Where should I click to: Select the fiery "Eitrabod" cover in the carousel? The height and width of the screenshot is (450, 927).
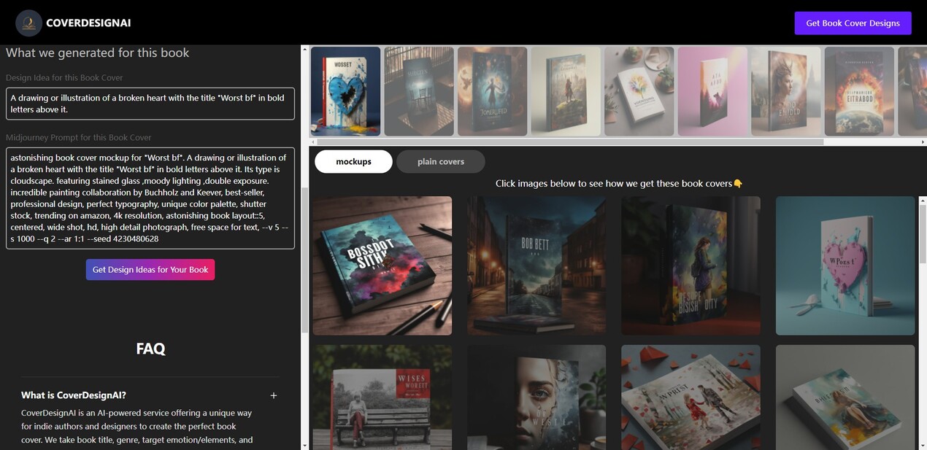click(858, 92)
